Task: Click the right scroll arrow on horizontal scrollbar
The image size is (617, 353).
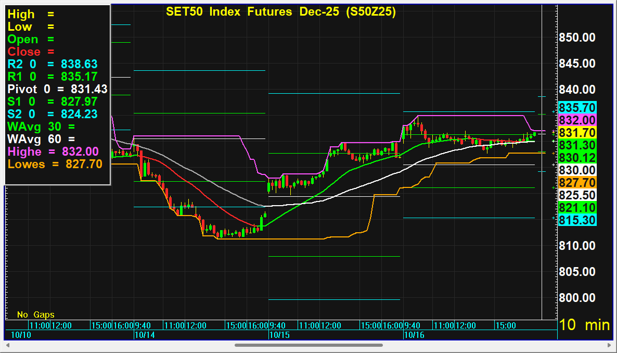Action: pos(608,345)
